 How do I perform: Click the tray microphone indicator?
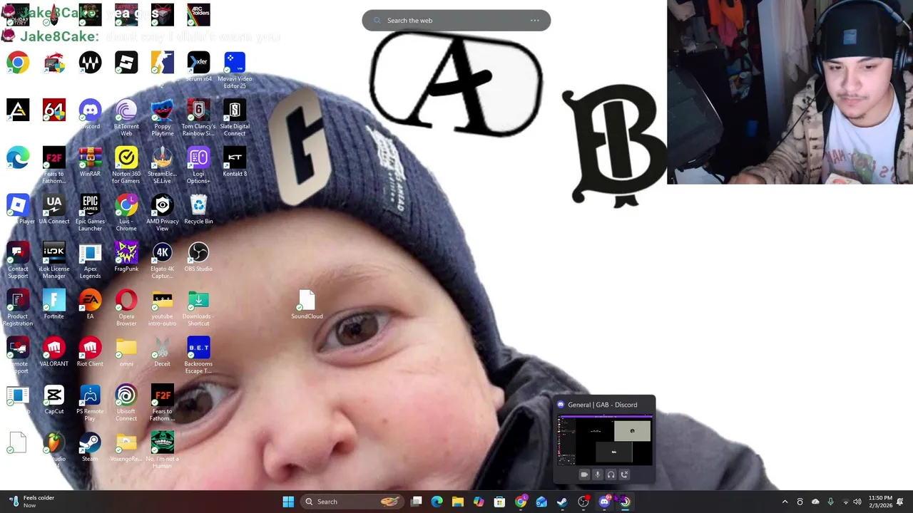point(830,502)
